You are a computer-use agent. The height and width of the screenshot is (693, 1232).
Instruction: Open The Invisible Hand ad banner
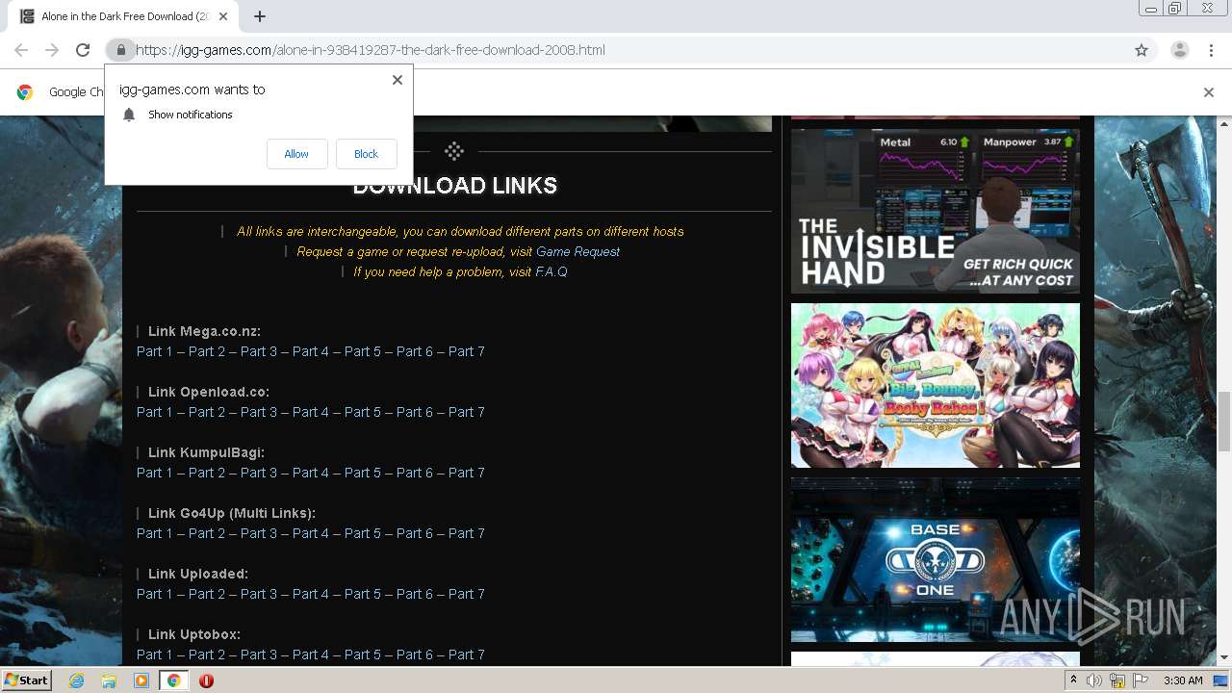(936, 211)
